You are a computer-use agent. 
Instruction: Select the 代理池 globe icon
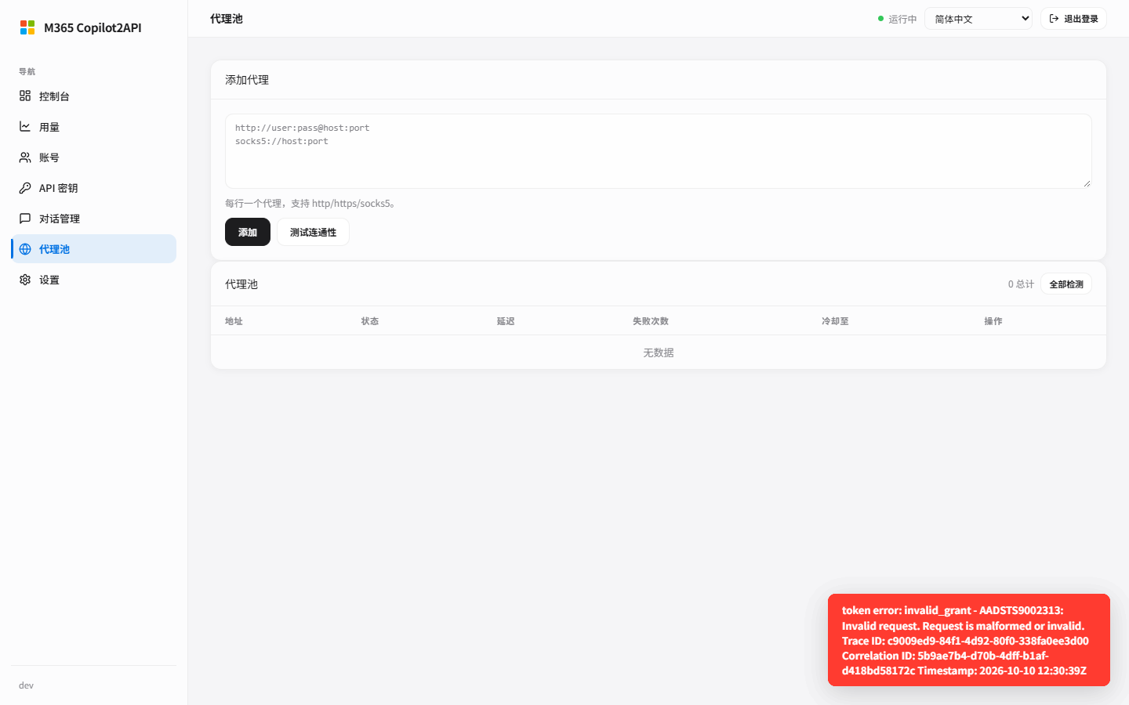click(x=25, y=248)
